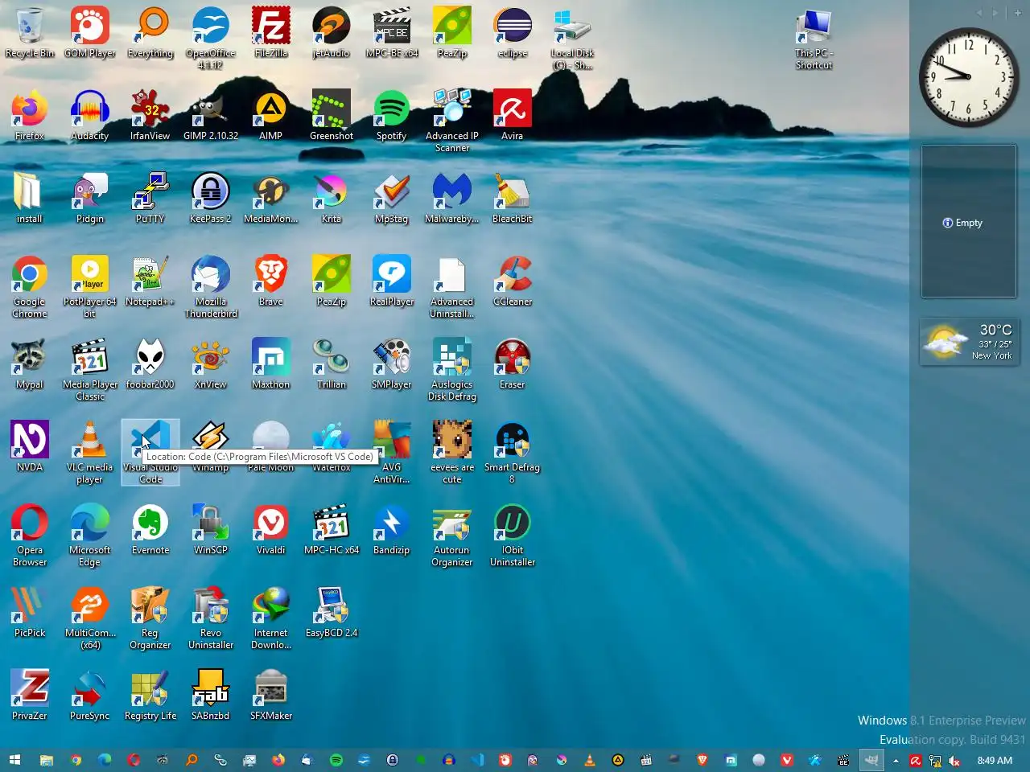Click the Revo Uninstaller desktop icon
The width and height of the screenshot is (1030, 772).
click(x=211, y=618)
